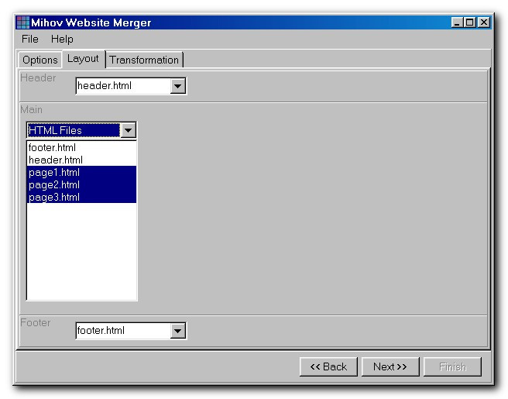Proceed with the Next >> button

tap(390, 367)
